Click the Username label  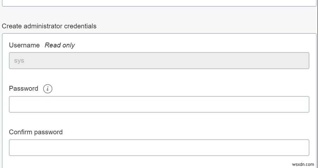[x=24, y=45]
